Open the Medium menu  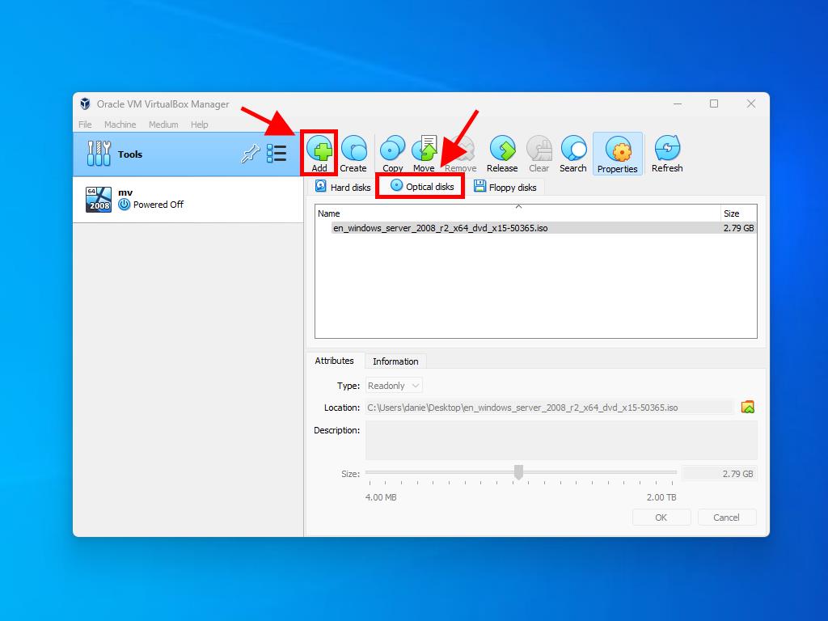click(x=163, y=125)
